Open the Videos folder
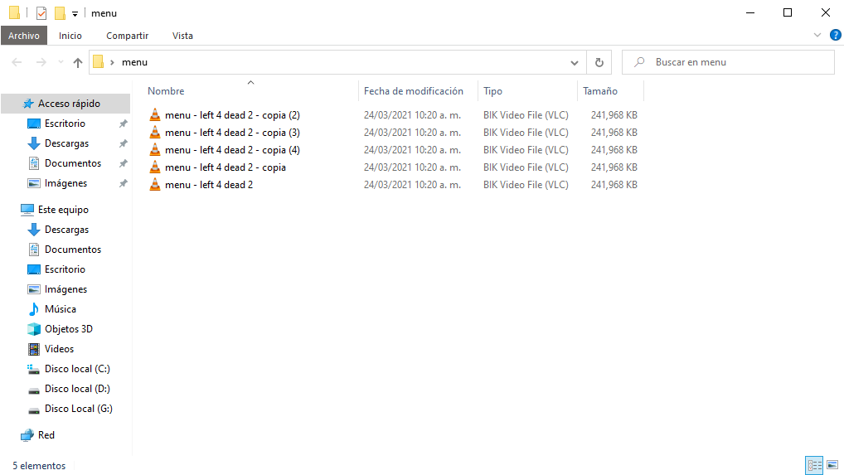Viewport: 844px width, 475px height. tap(59, 349)
